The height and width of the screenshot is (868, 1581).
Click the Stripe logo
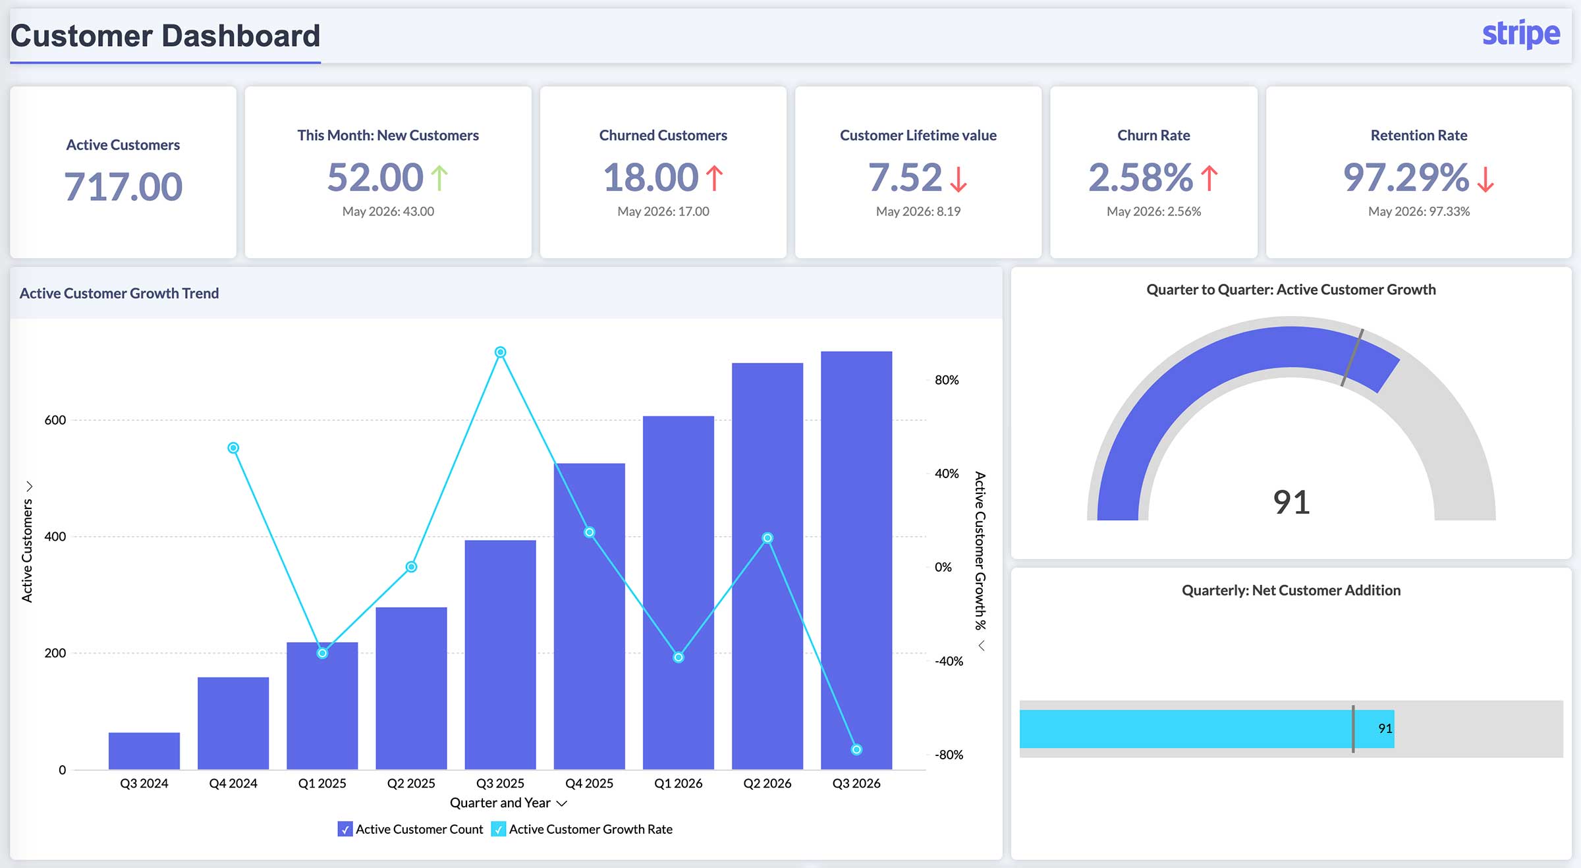(x=1520, y=34)
